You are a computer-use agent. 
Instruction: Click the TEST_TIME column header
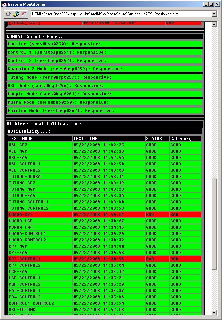click(85, 139)
